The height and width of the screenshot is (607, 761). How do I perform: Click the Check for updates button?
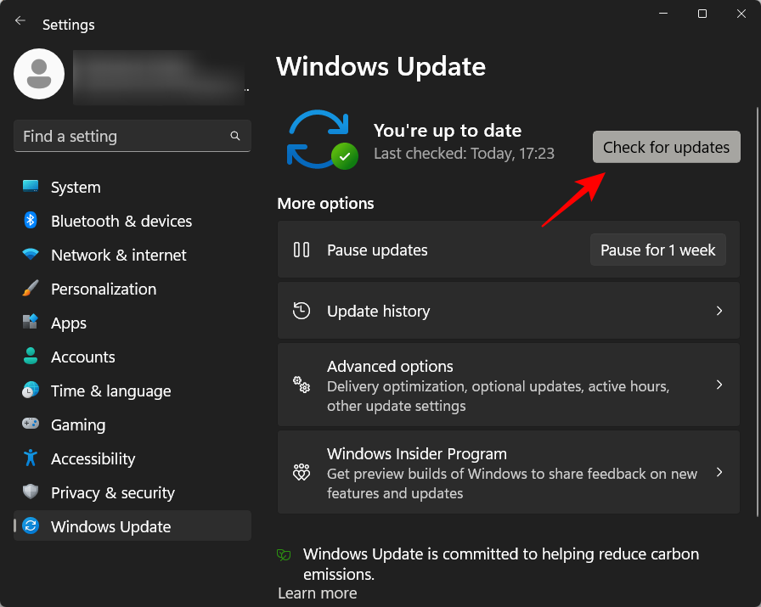666,147
